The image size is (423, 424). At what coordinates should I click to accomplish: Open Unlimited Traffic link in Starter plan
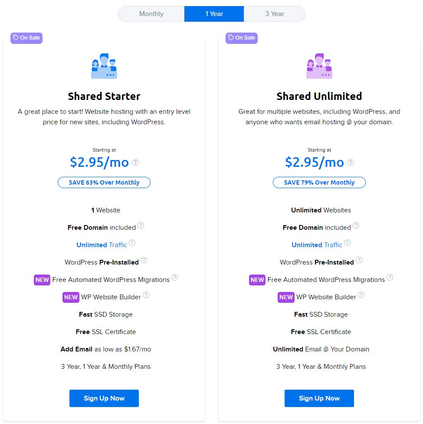coord(102,245)
